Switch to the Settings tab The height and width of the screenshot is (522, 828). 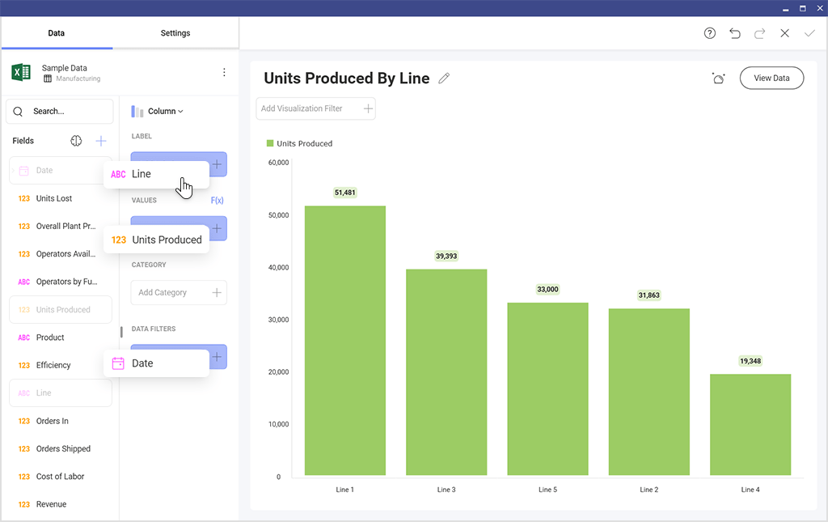click(x=175, y=33)
